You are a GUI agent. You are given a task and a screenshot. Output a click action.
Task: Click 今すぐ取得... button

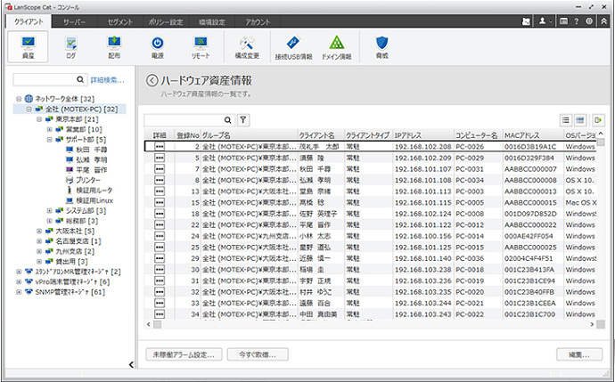pos(258,354)
